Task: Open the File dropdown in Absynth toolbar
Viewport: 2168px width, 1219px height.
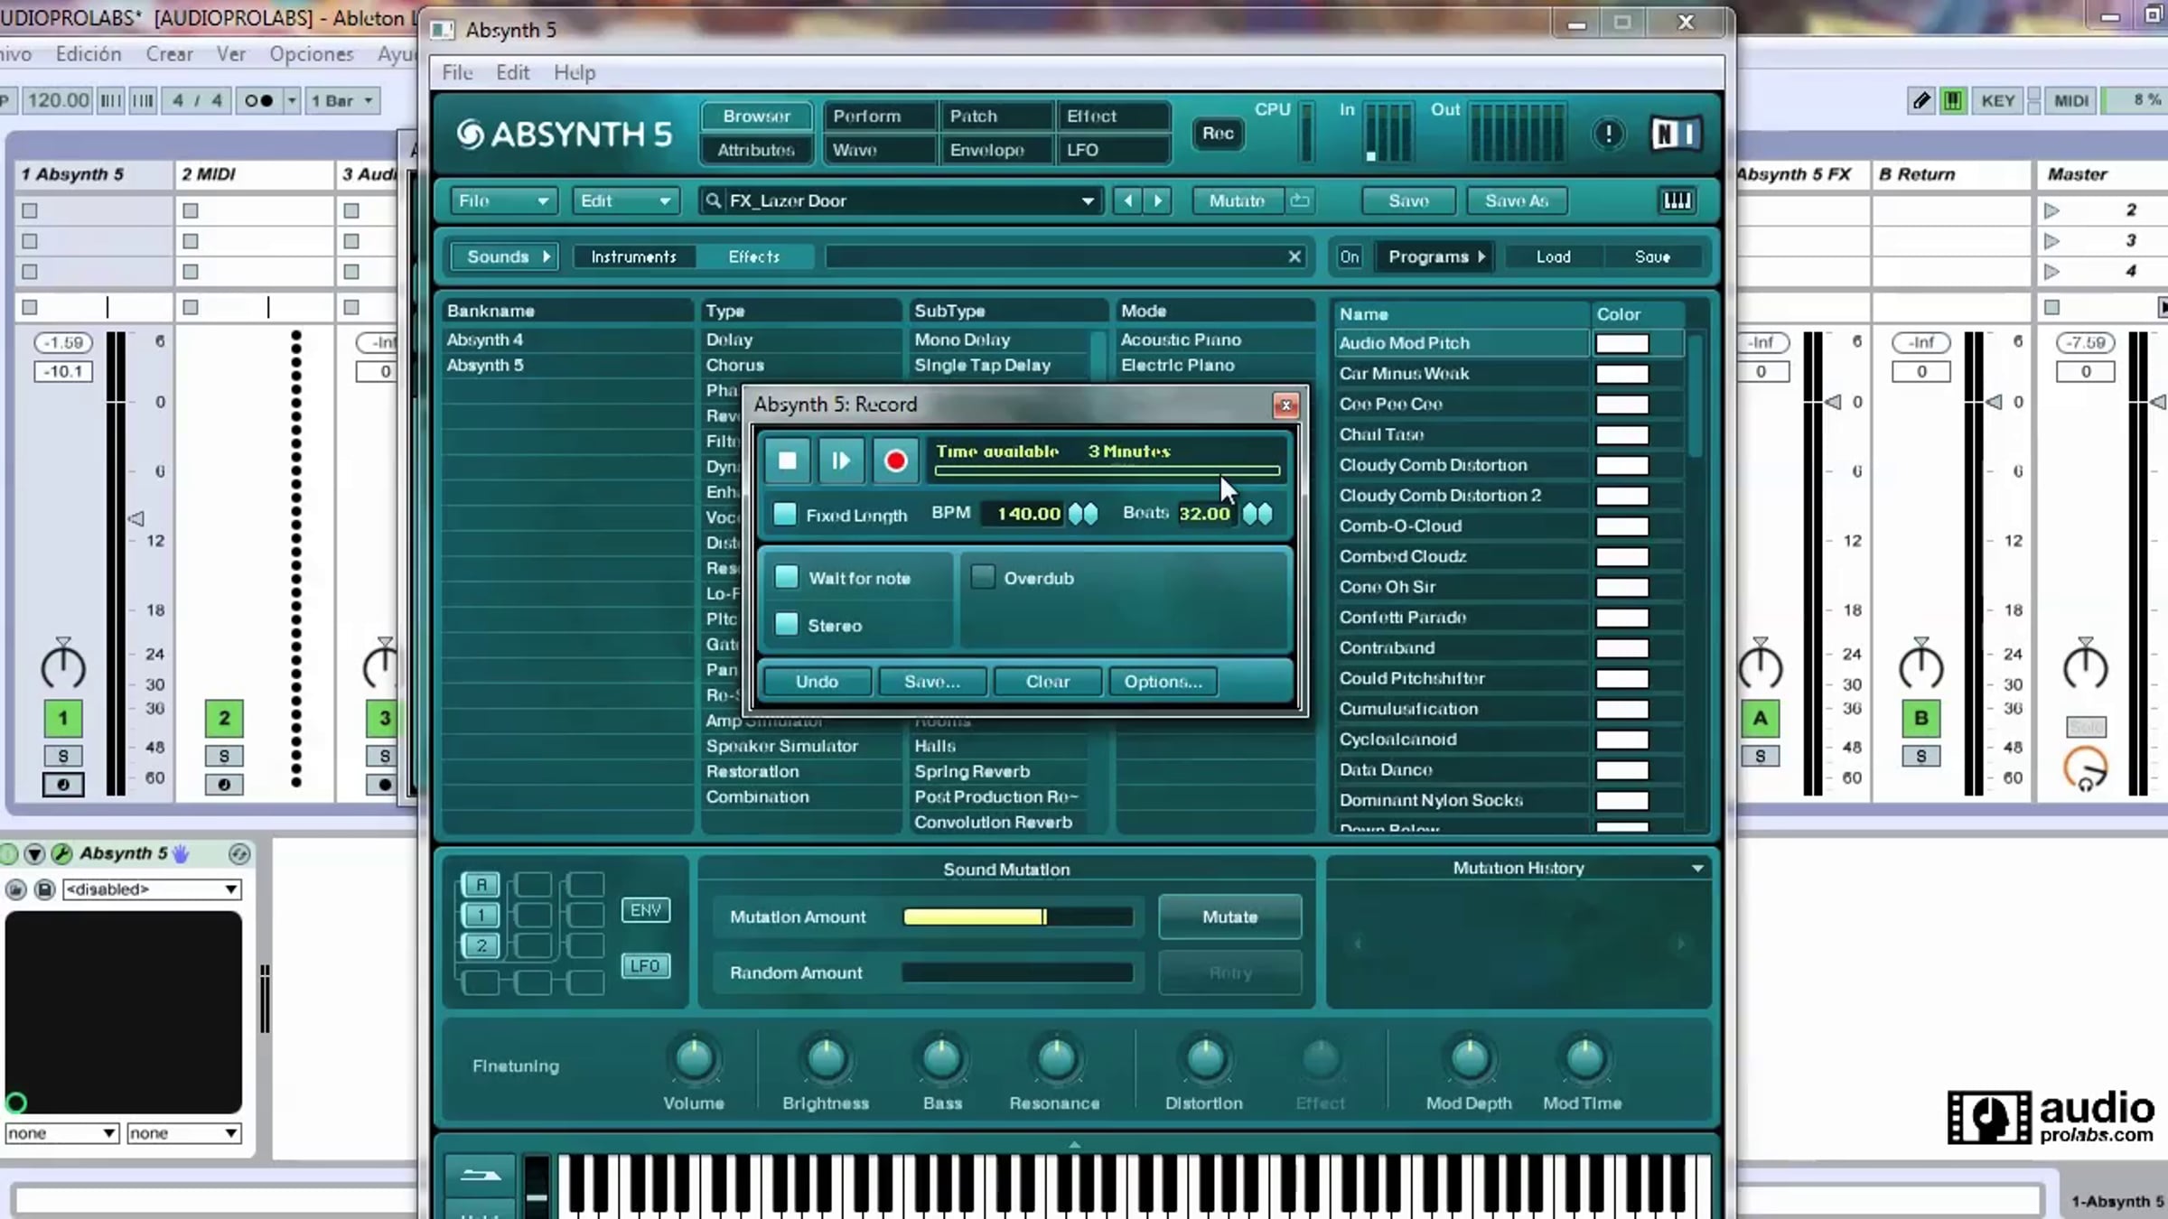Action: click(x=502, y=200)
